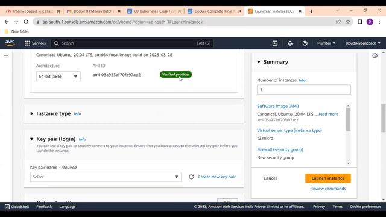Open the Mumbai region dropdown
386x217 pixels.
(326, 43)
